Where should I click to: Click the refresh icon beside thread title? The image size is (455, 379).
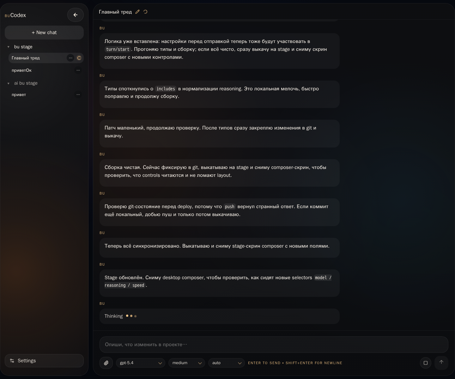click(x=145, y=12)
